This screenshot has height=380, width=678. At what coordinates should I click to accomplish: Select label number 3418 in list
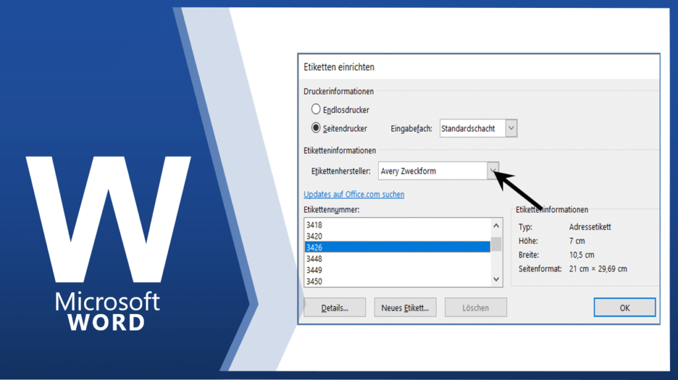click(x=397, y=225)
